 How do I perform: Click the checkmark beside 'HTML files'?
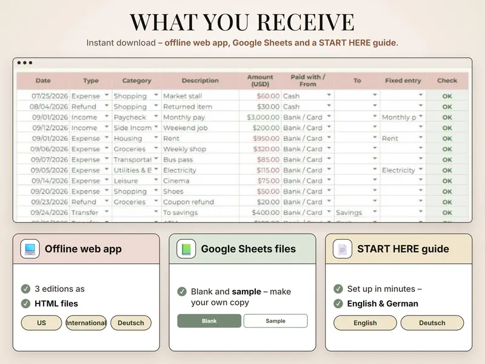[25, 304]
